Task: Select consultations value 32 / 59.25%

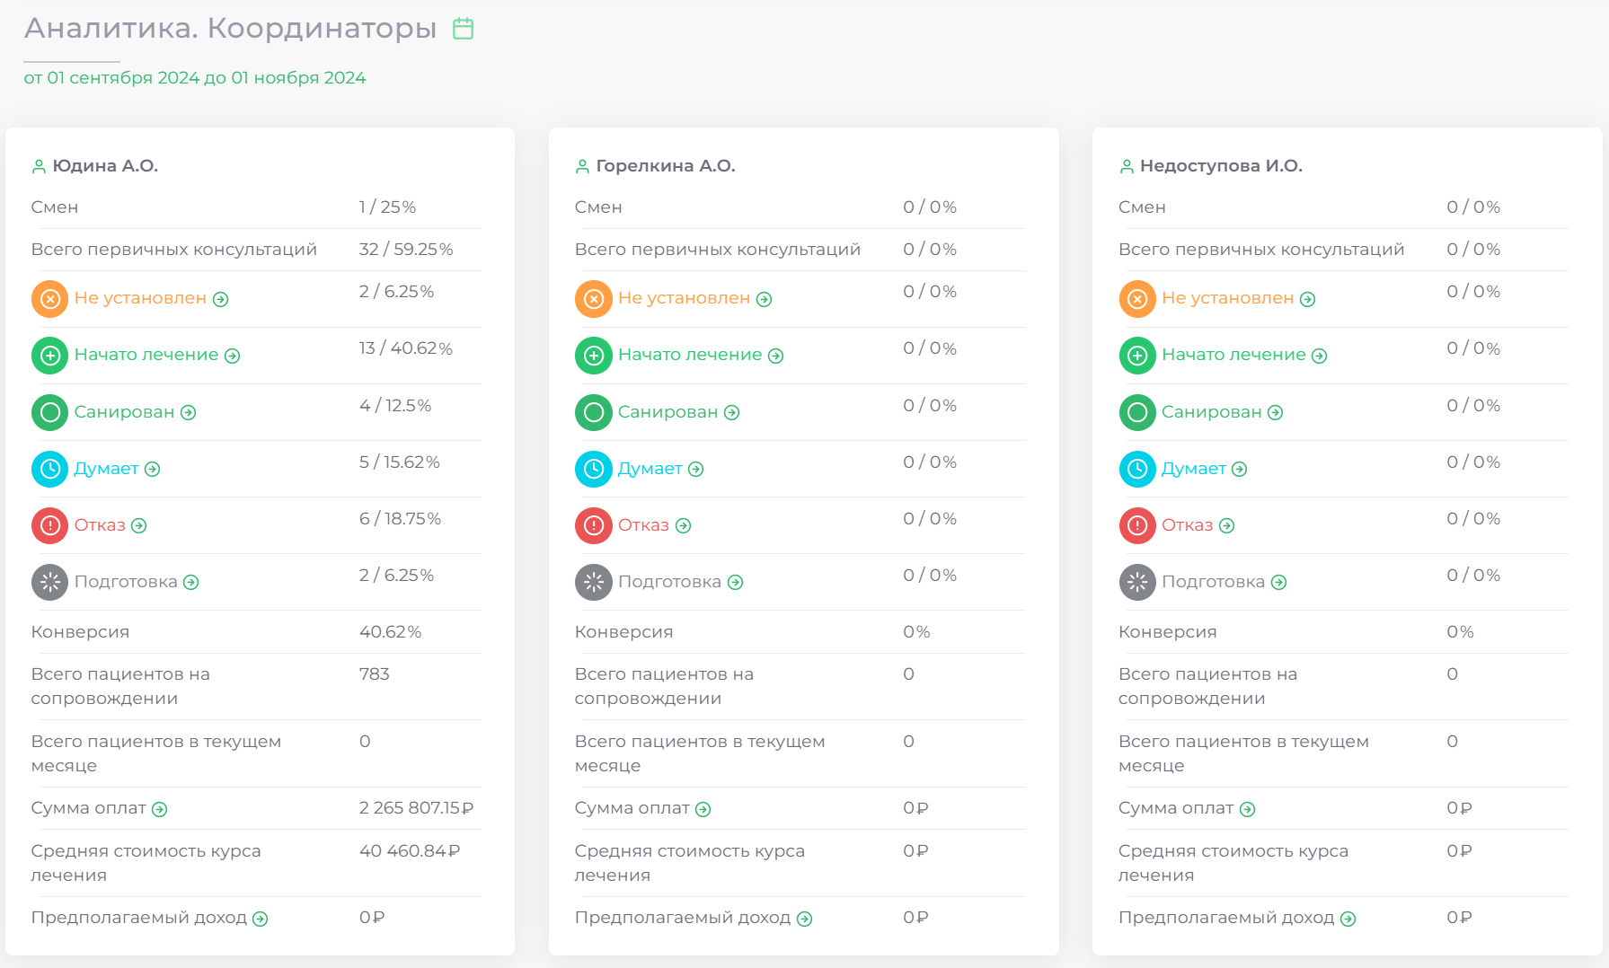Action: pyautogui.click(x=406, y=250)
